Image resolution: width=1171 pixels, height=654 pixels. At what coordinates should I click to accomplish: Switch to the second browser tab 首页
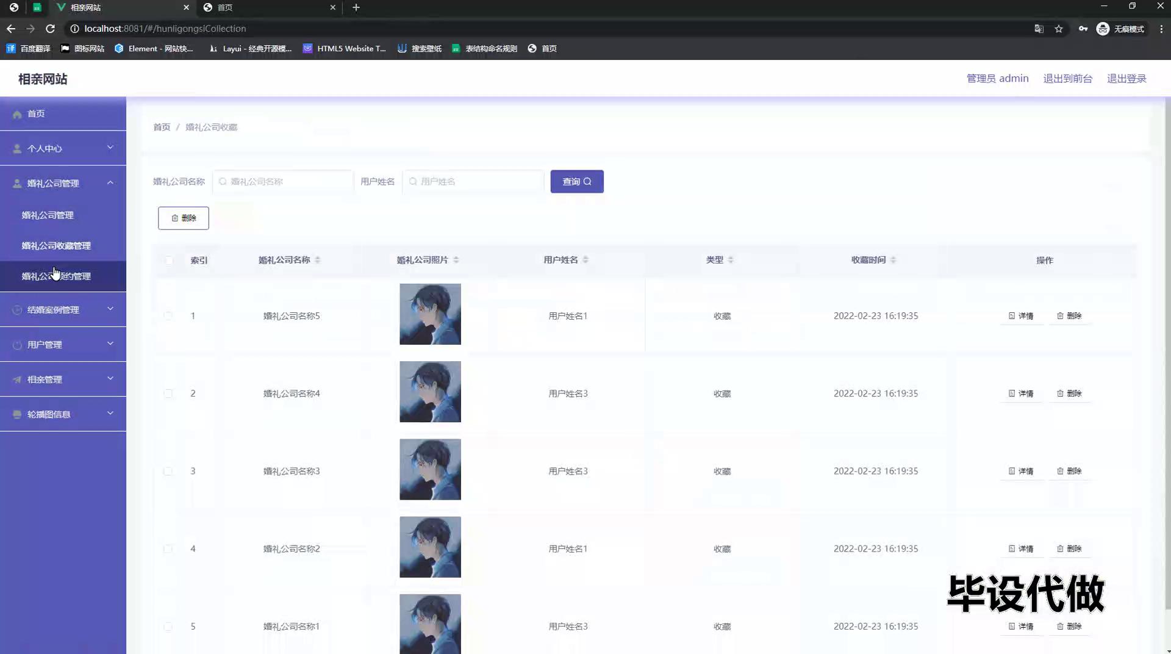[x=268, y=7]
